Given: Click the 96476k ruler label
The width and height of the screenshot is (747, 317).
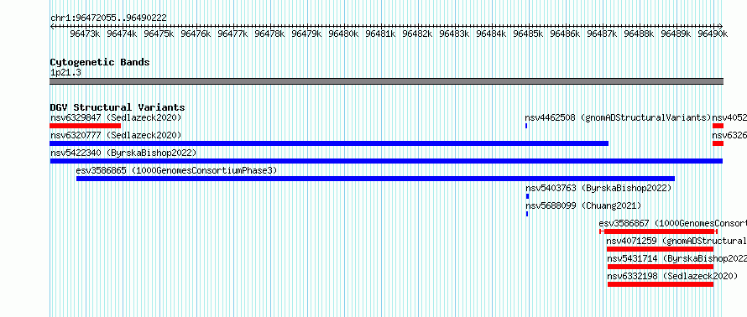Looking at the screenshot, I should tap(196, 34).
